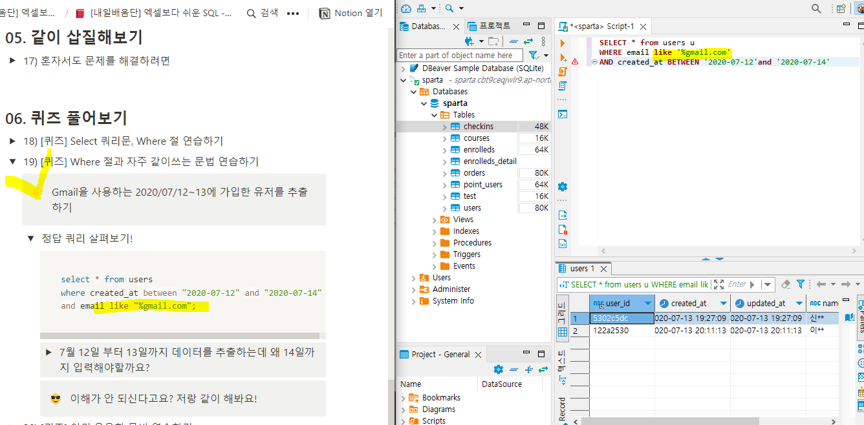Click the results filter funnel icon

point(800,284)
